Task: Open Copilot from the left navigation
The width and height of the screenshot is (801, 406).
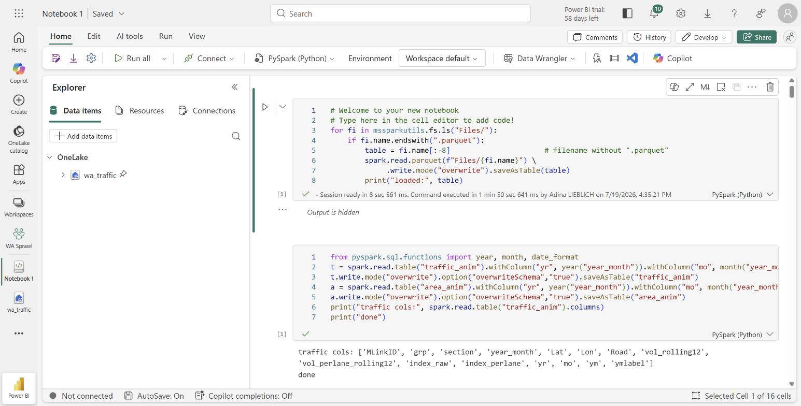Action: pyautogui.click(x=19, y=73)
